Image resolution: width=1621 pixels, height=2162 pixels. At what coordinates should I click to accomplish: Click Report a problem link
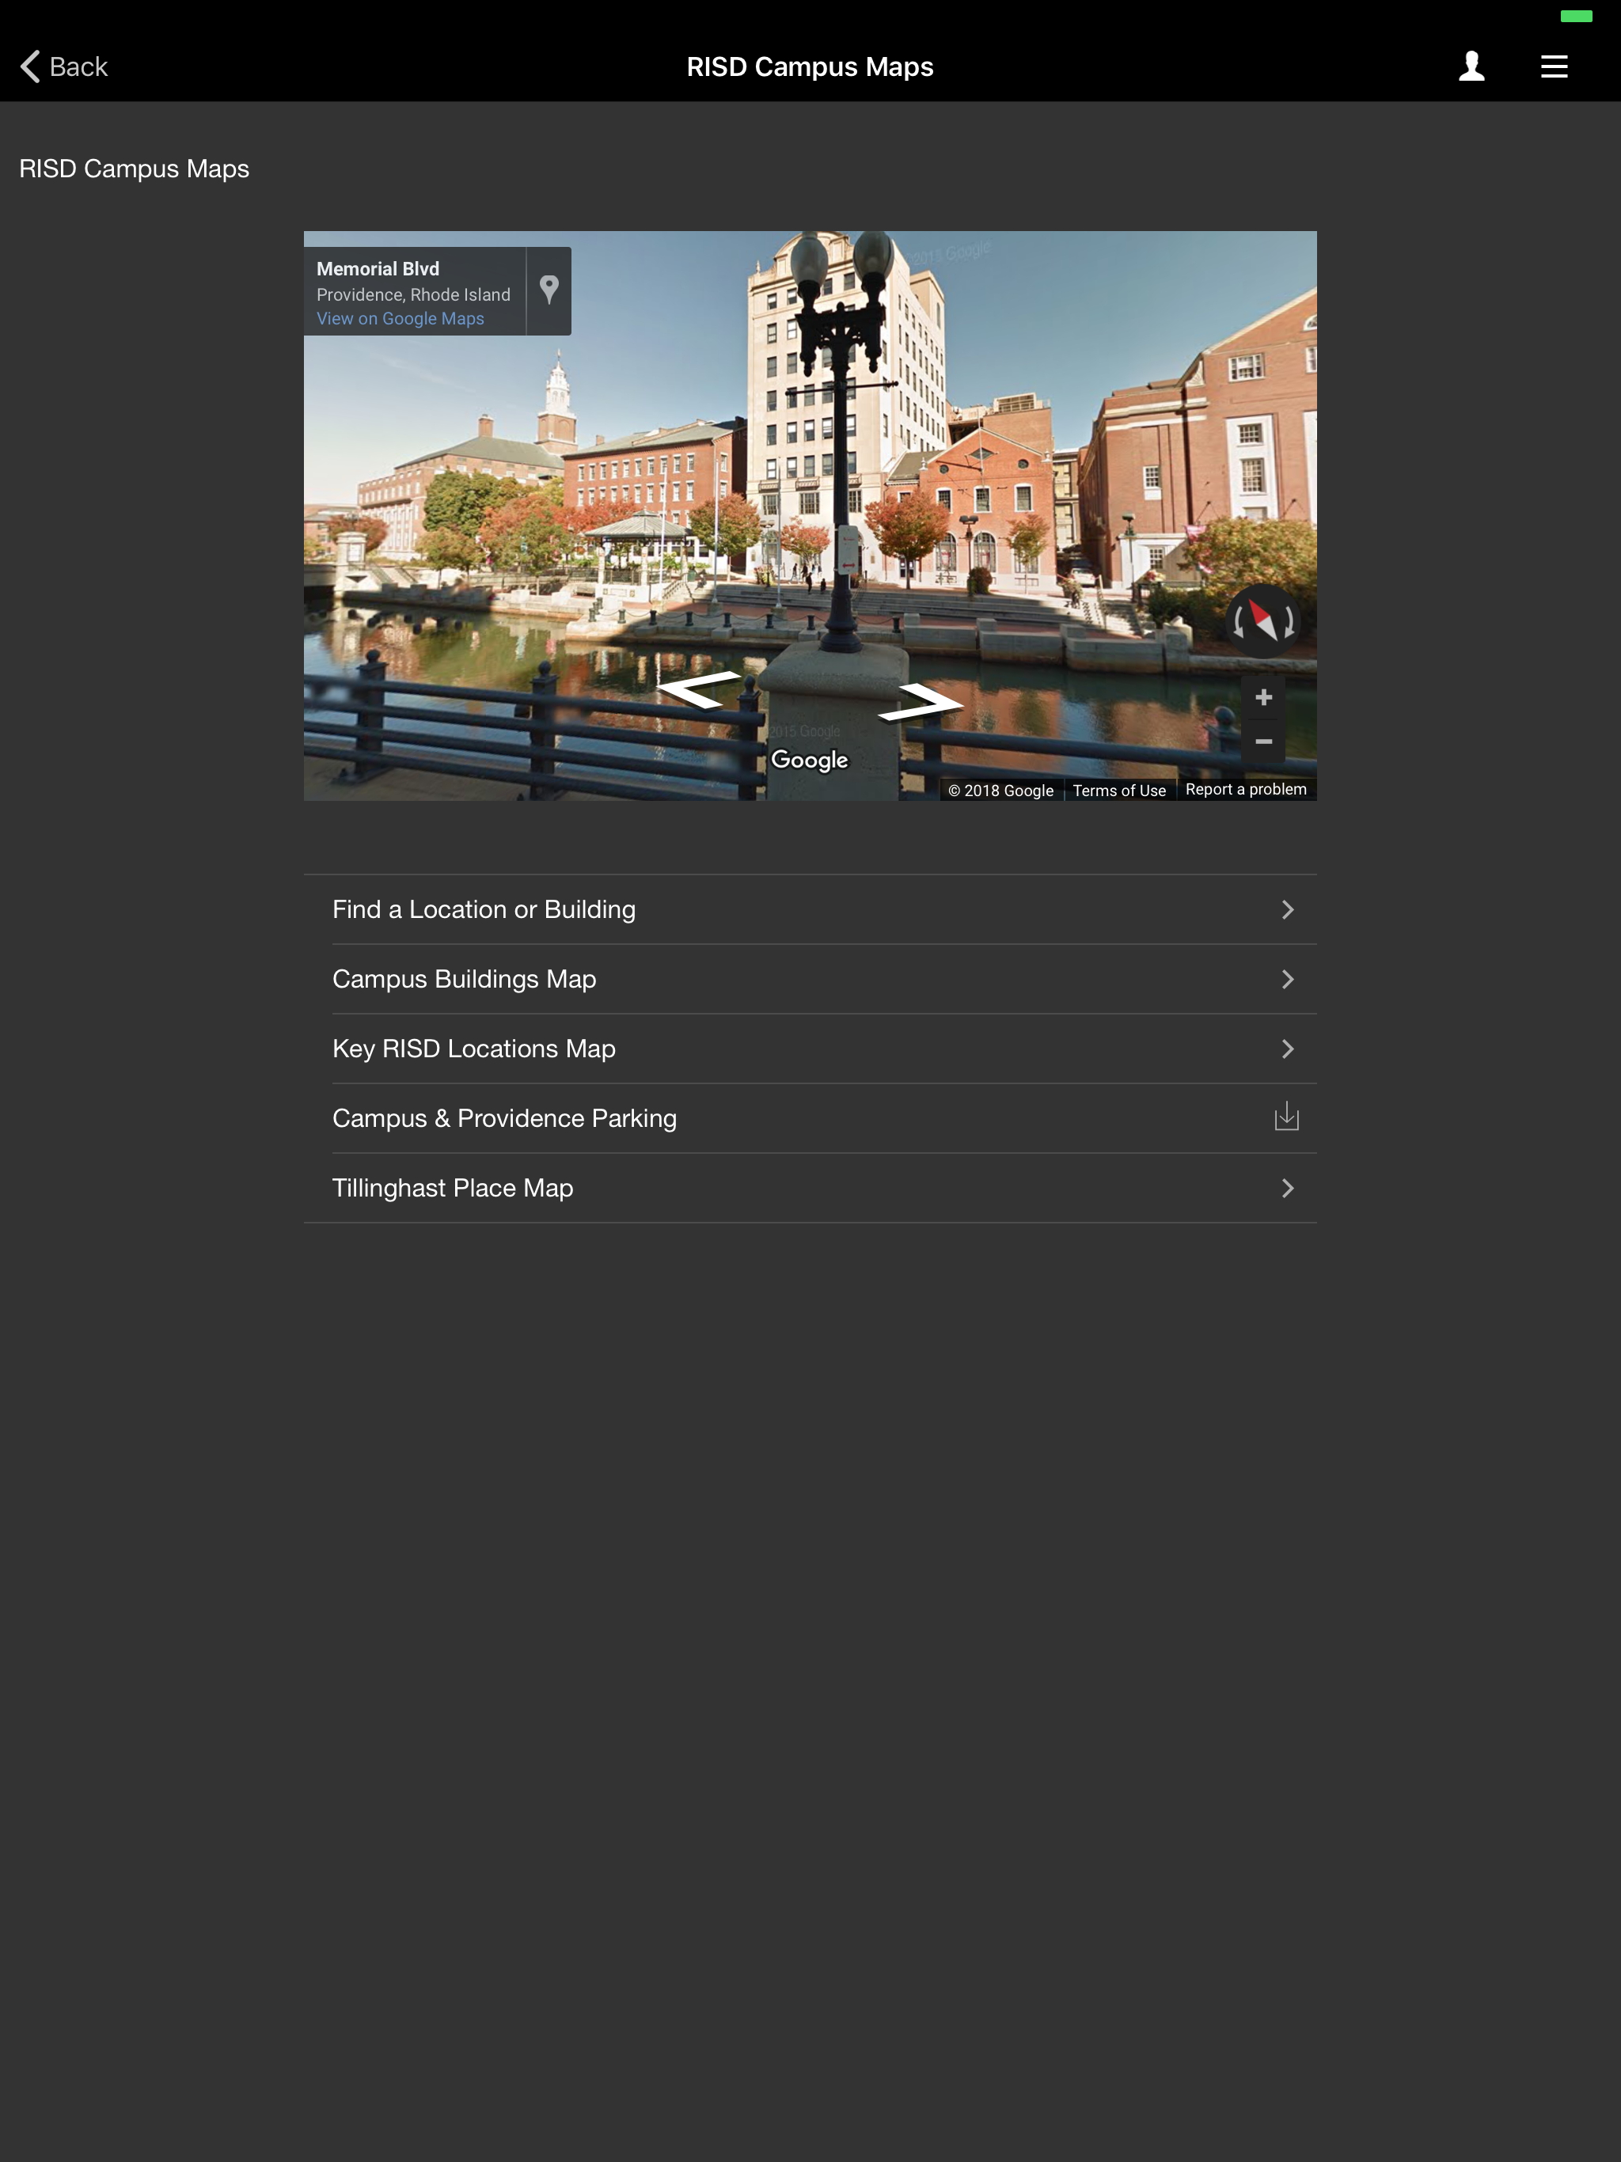(x=1246, y=789)
